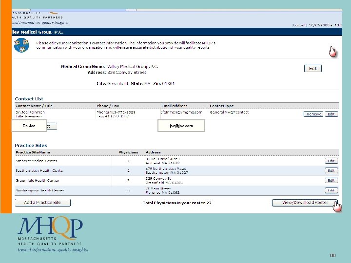Edit Greenfield Health Center practice site
Screen dimensions: 351x263
click(331, 180)
